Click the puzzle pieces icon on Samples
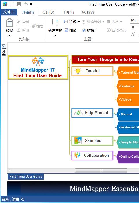Image resolution: width=139 pixels, height=203 pixels. tap(78, 141)
